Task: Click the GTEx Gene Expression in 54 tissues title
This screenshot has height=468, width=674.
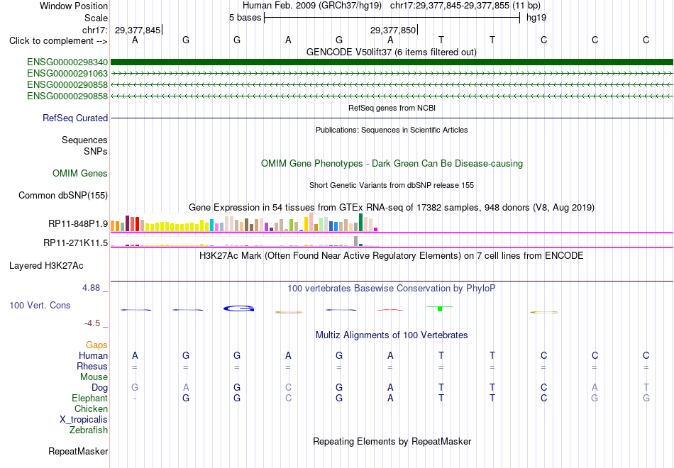Action: pos(392,208)
